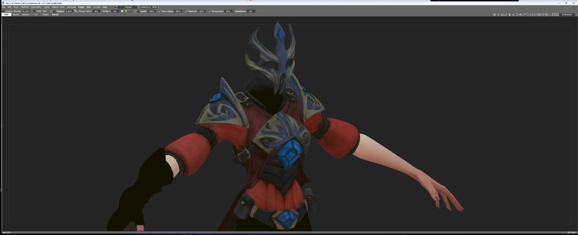The width and height of the screenshot is (578, 235).
Task: Open the Windows menu
Action: pos(72,7)
